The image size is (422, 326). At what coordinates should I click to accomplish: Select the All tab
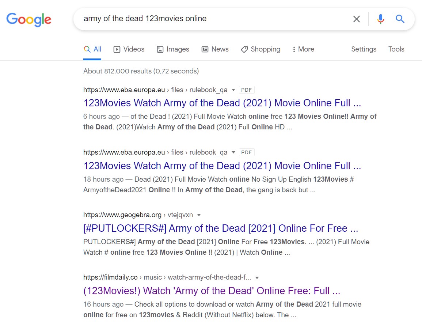tap(92, 49)
